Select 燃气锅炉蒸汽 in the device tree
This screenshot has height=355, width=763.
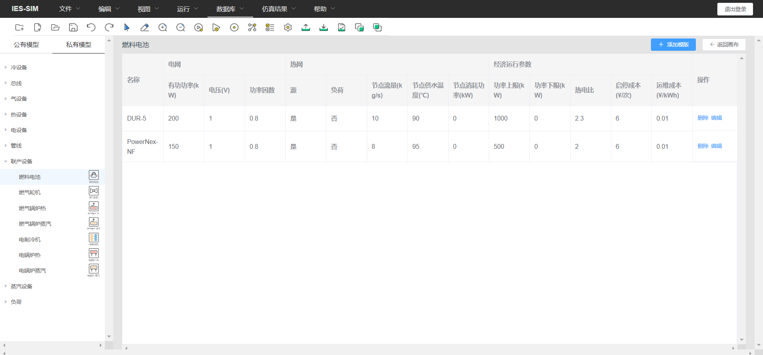click(x=35, y=224)
